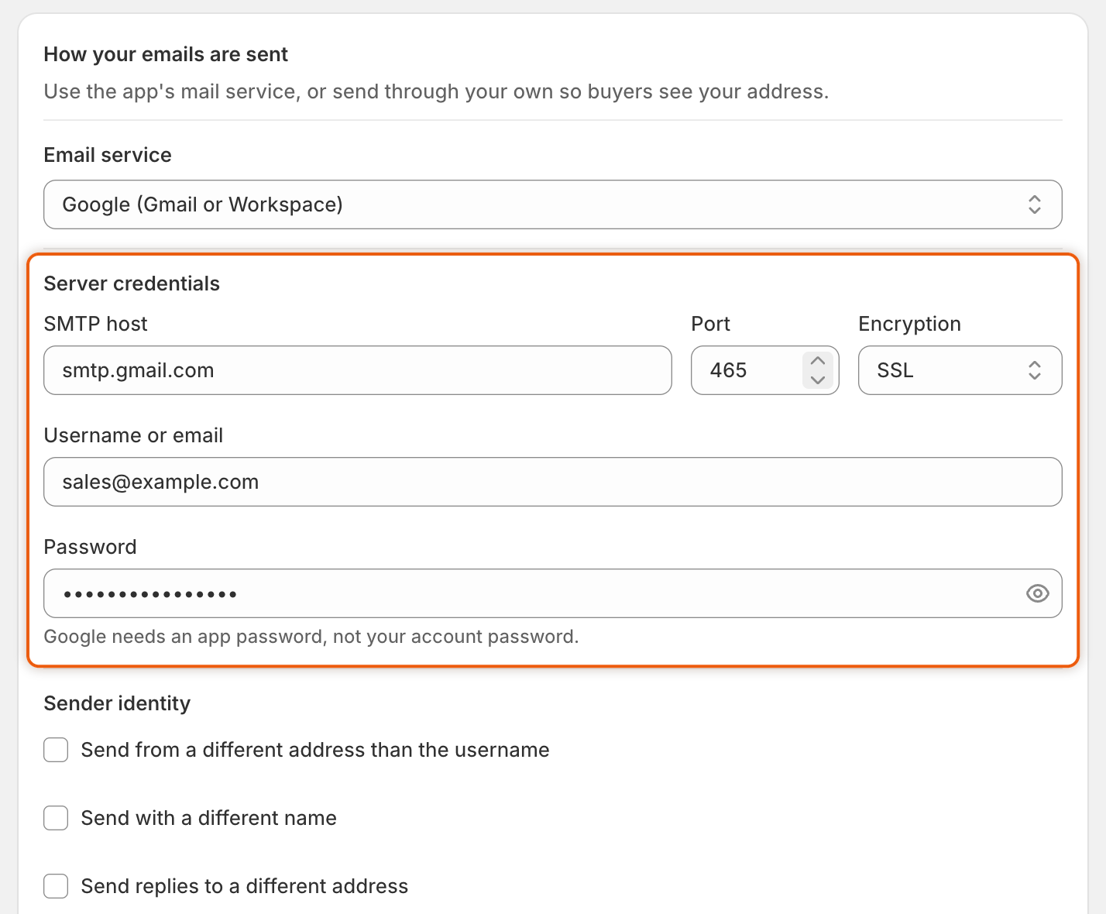Click the 'SMTP host' label
Screen dimensions: 1106x914
coord(95,324)
